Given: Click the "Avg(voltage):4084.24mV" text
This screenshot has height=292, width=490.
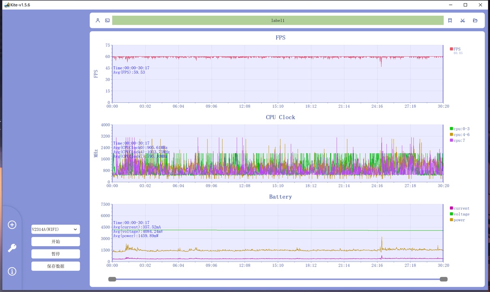Looking at the screenshot, I should [138, 232].
